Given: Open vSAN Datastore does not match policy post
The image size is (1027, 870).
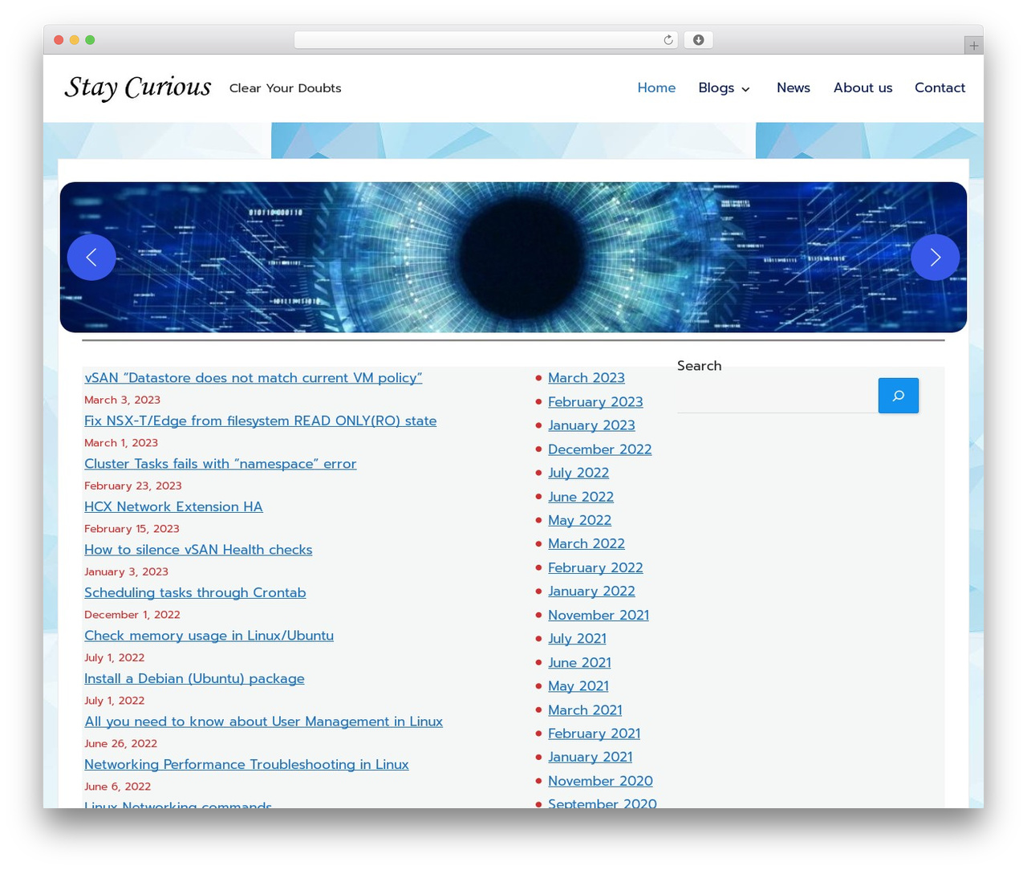Looking at the screenshot, I should click(254, 378).
